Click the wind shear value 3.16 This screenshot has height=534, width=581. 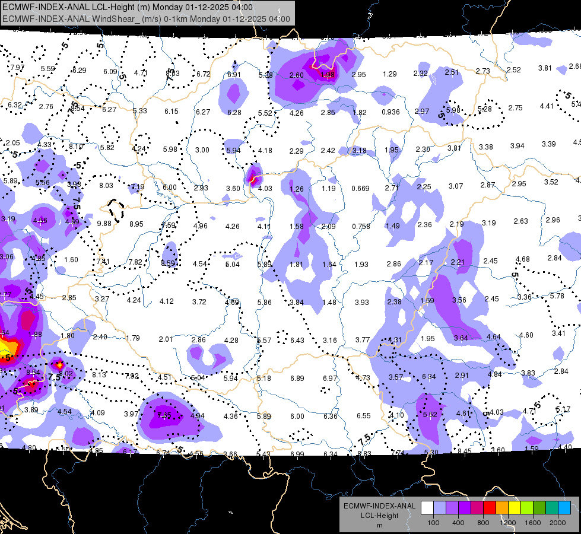[x=330, y=340]
